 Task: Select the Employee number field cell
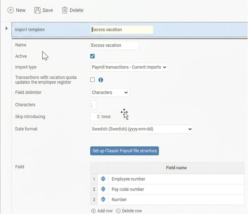click(x=177, y=179)
